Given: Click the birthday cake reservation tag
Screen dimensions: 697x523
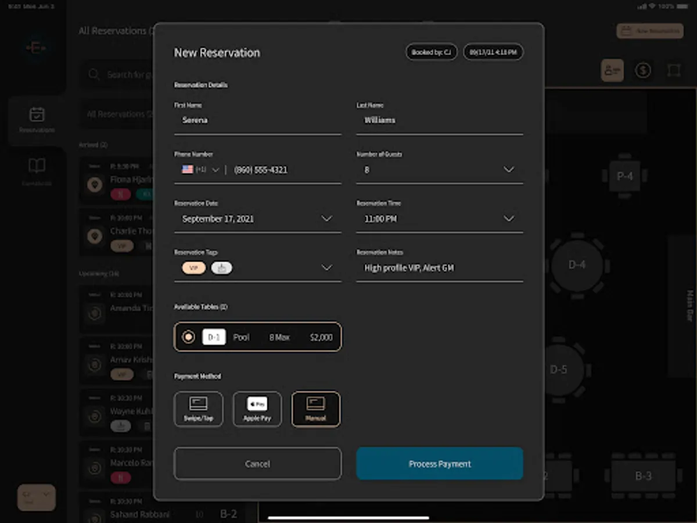Looking at the screenshot, I should 221,268.
